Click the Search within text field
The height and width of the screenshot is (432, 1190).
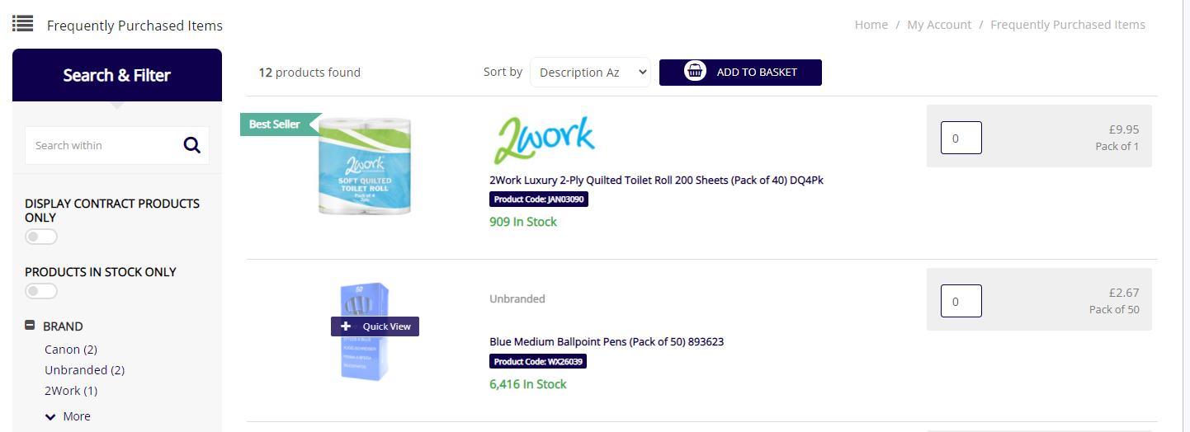(x=103, y=145)
